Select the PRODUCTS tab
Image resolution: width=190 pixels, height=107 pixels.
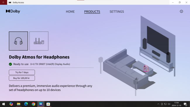pyautogui.click(x=92, y=11)
